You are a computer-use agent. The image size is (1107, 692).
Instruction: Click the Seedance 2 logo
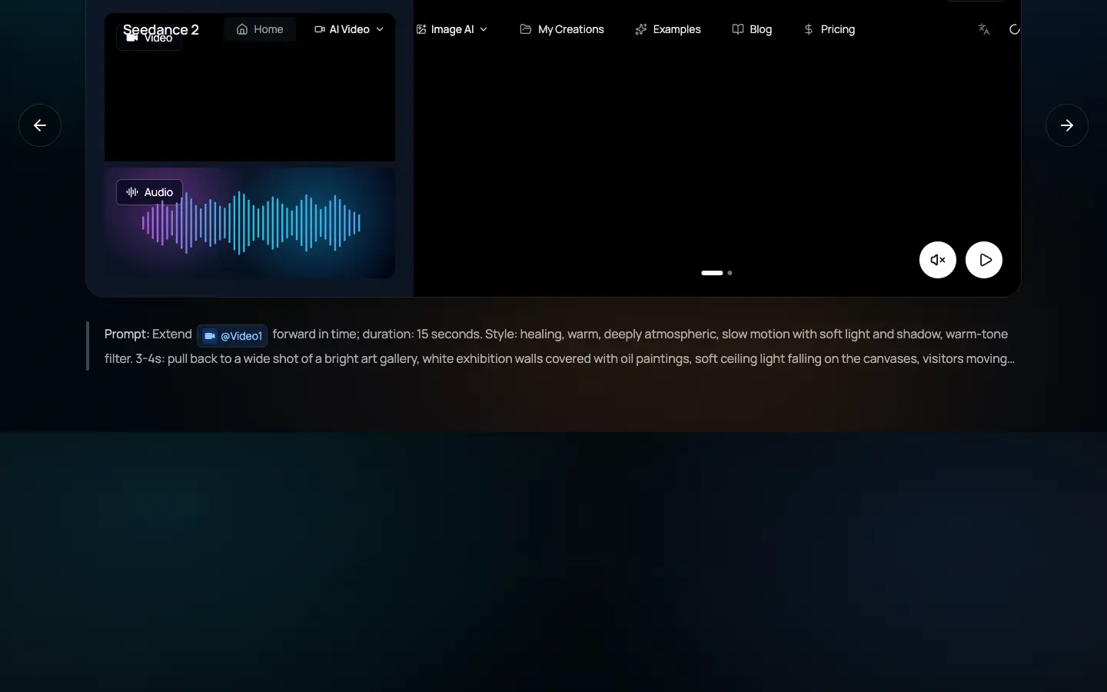tap(161, 29)
